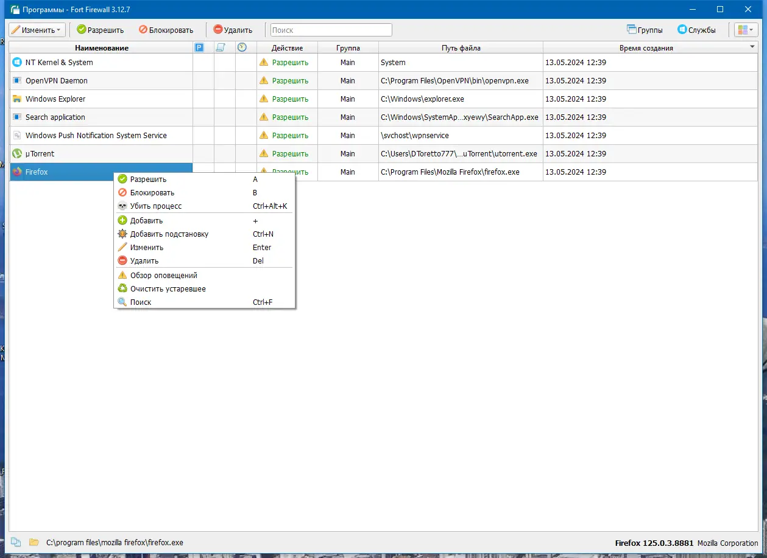Image resolution: width=767 pixels, height=558 pixels.
Task: Click gear icon for Добавить подстановку
Action: (122, 234)
